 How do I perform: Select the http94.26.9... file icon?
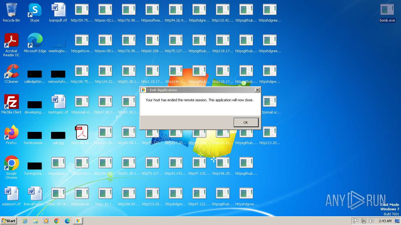pyautogui.click(x=176, y=12)
